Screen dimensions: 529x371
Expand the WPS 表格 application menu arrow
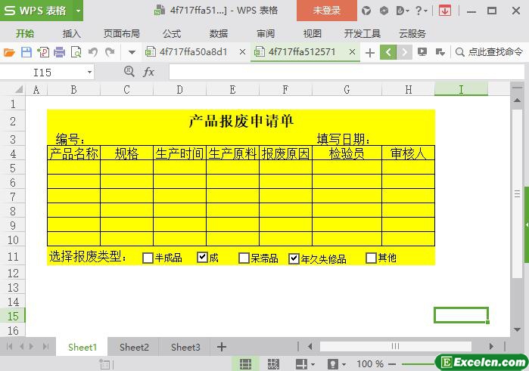(78, 11)
